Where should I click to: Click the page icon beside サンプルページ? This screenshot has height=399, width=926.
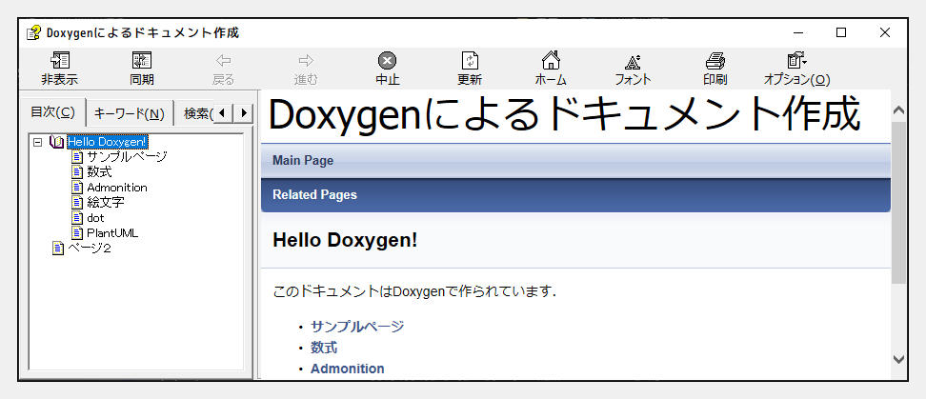[x=77, y=157]
